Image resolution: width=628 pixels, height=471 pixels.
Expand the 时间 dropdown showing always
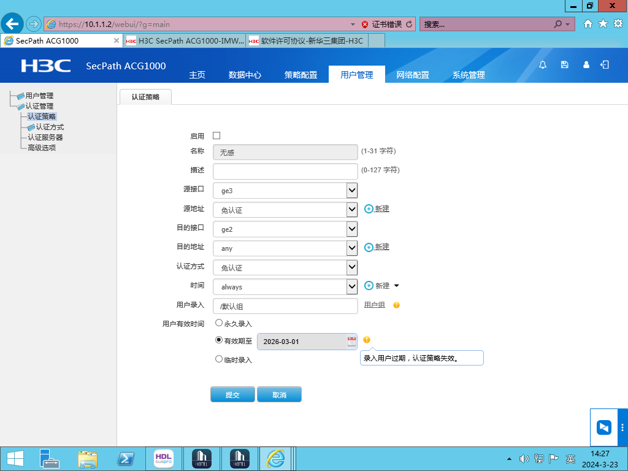351,286
